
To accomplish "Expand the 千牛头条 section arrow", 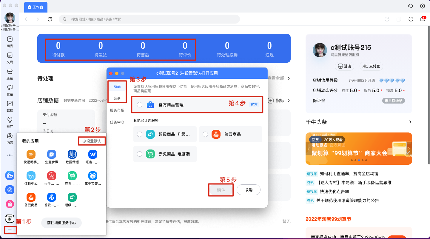I will [x=410, y=122].
